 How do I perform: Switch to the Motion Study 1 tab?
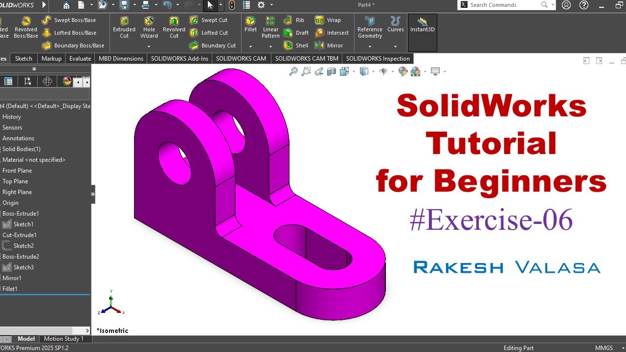[64, 339]
